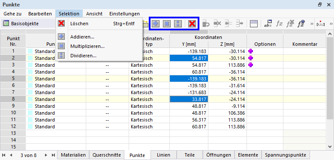Click the Kommentar column header
This screenshot has height=160, width=334.
click(304, 44)
